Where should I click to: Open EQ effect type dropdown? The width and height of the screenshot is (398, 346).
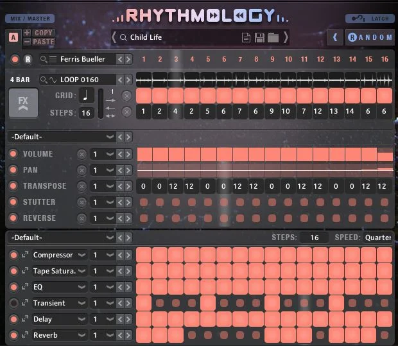tap(60, 287)
